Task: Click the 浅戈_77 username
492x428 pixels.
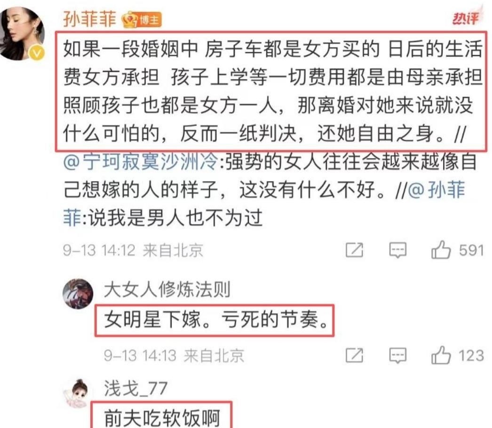Action: 135,388
